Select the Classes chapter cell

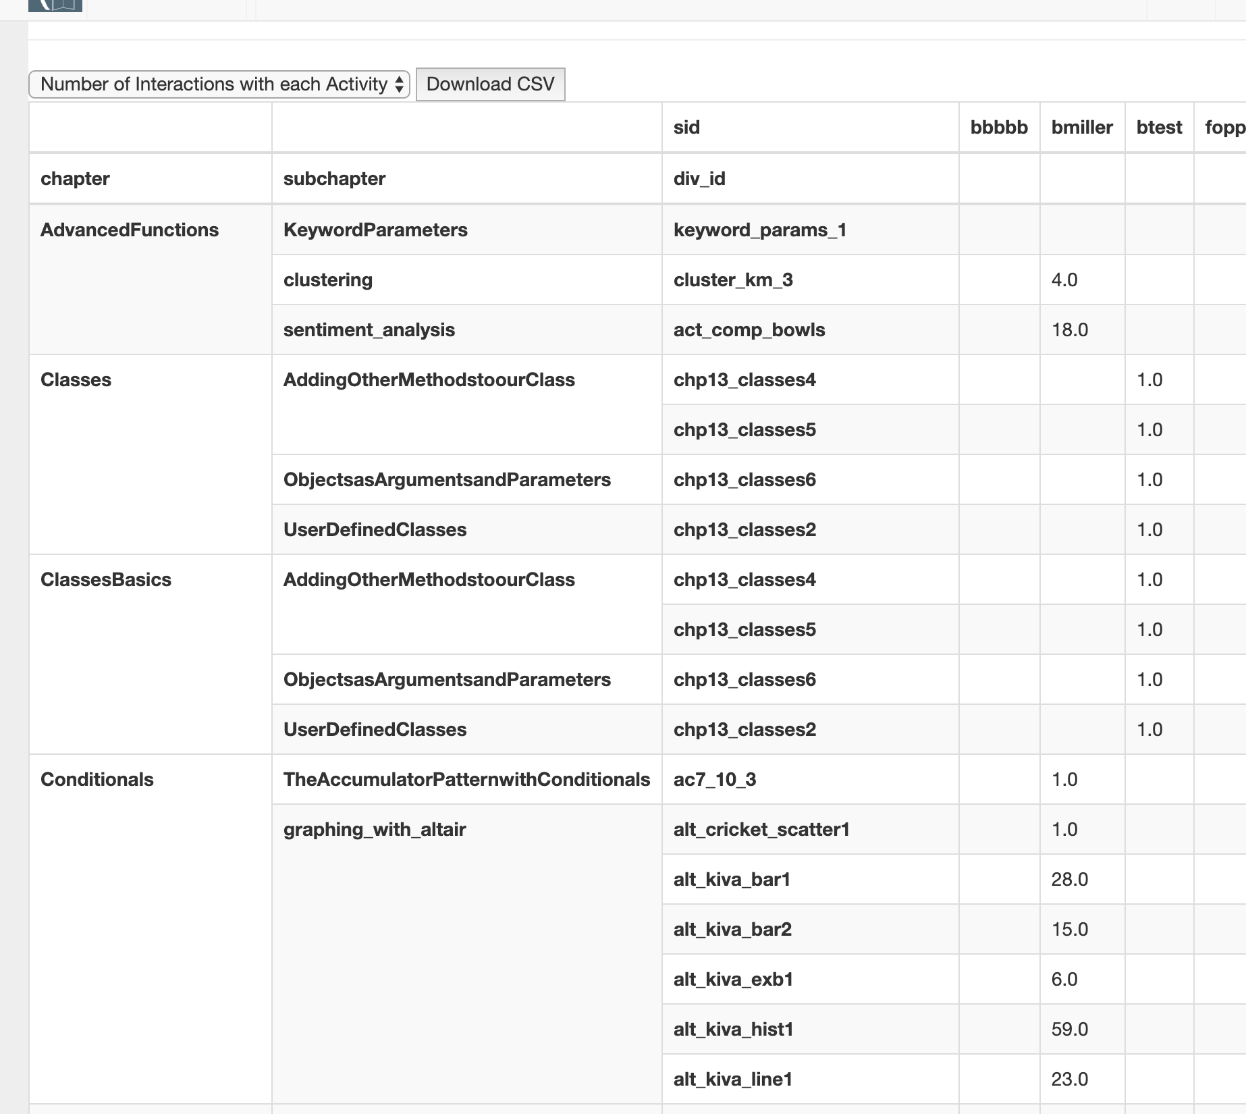tap(151, 454)
